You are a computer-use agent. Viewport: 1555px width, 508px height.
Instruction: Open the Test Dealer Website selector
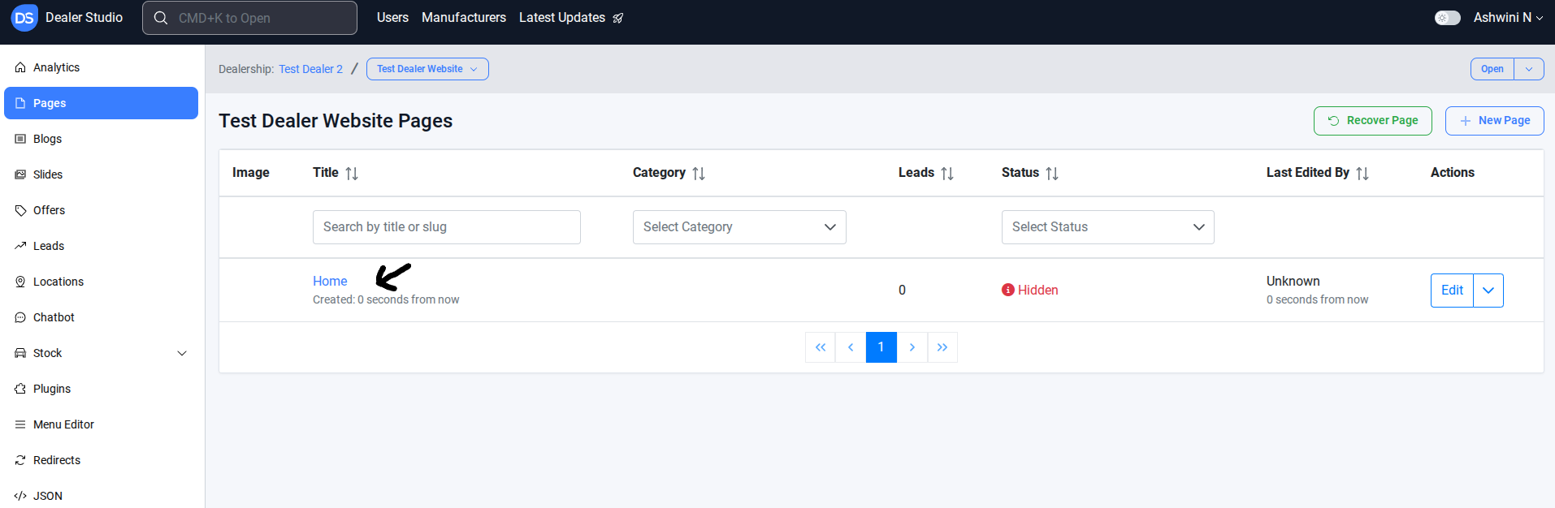pos(427,69)
